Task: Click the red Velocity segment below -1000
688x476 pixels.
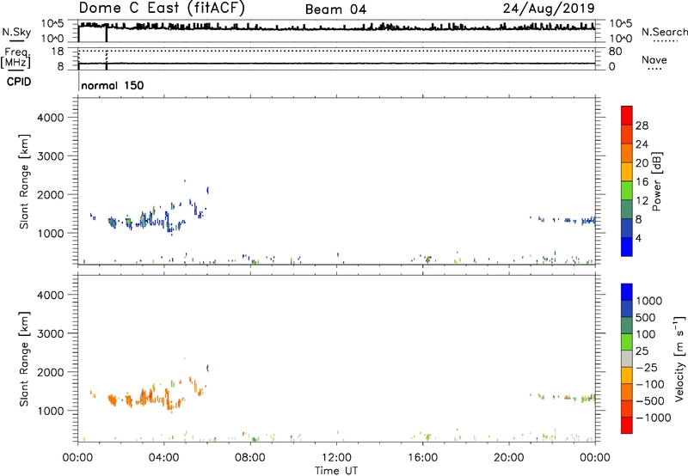Action: (627, 425)
